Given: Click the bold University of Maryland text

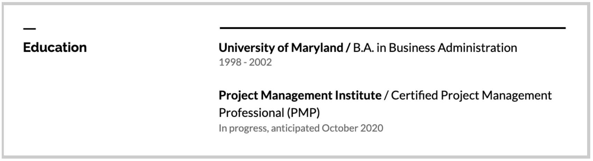Looking at the screenshot, I should [281, 48].
